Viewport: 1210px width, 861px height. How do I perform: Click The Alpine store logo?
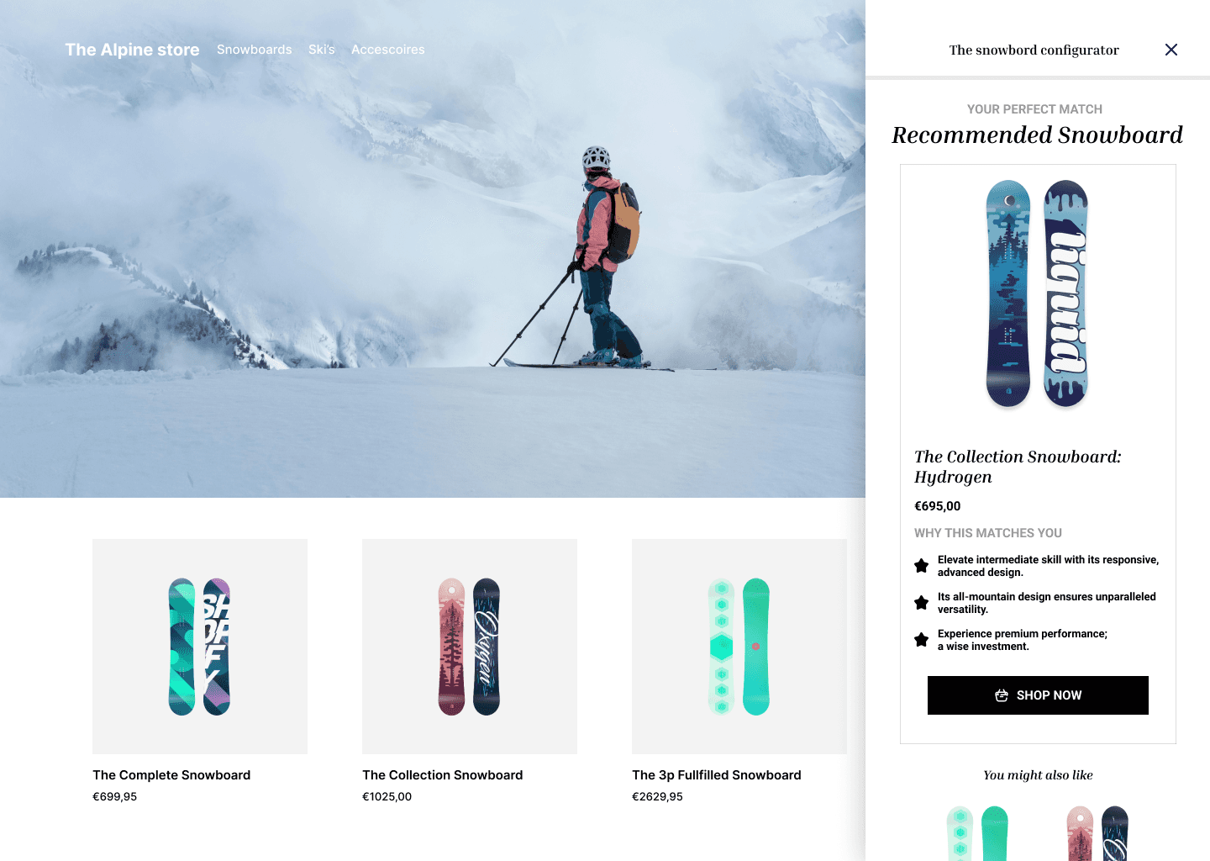coord(133,50)
